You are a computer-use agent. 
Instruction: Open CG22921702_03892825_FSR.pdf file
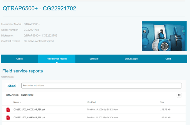click(29, 117)
